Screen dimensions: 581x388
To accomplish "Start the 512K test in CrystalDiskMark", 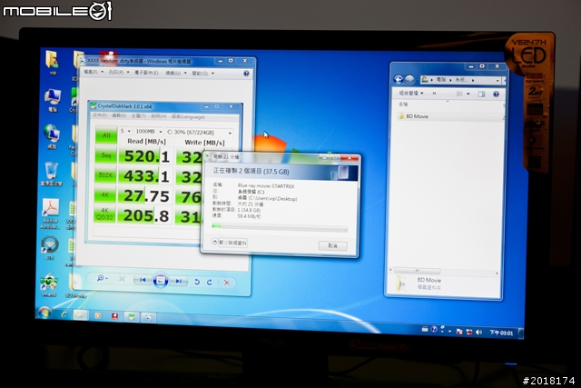I will (105, 175).
